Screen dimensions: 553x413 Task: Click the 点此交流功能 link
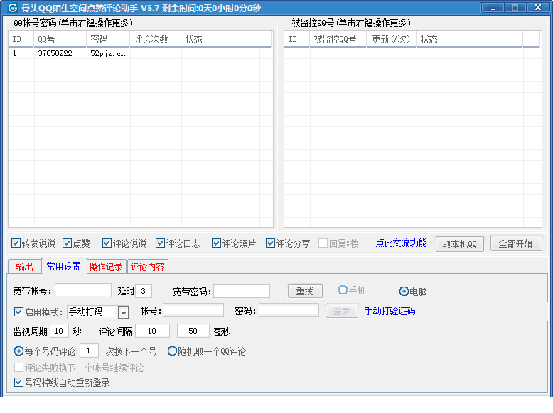coord(401,243)
